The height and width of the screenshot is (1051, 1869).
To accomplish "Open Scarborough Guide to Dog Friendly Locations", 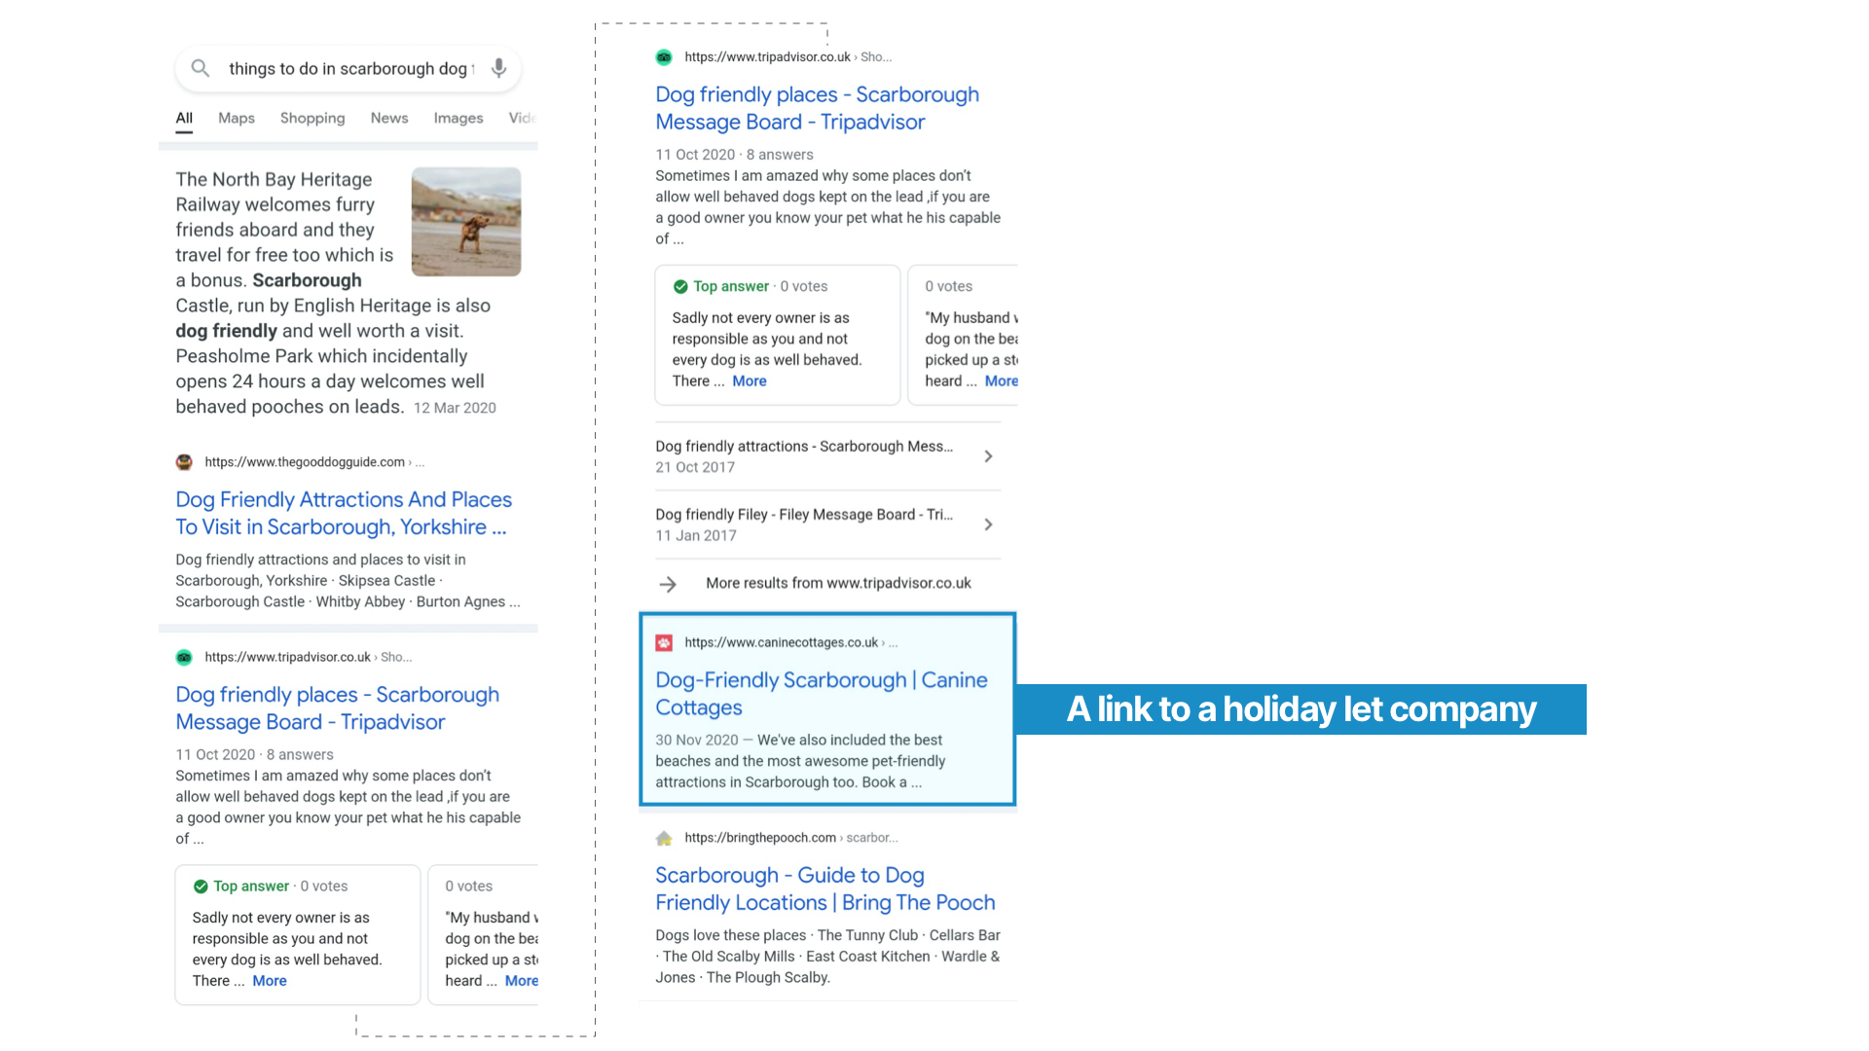I will 825,888.
